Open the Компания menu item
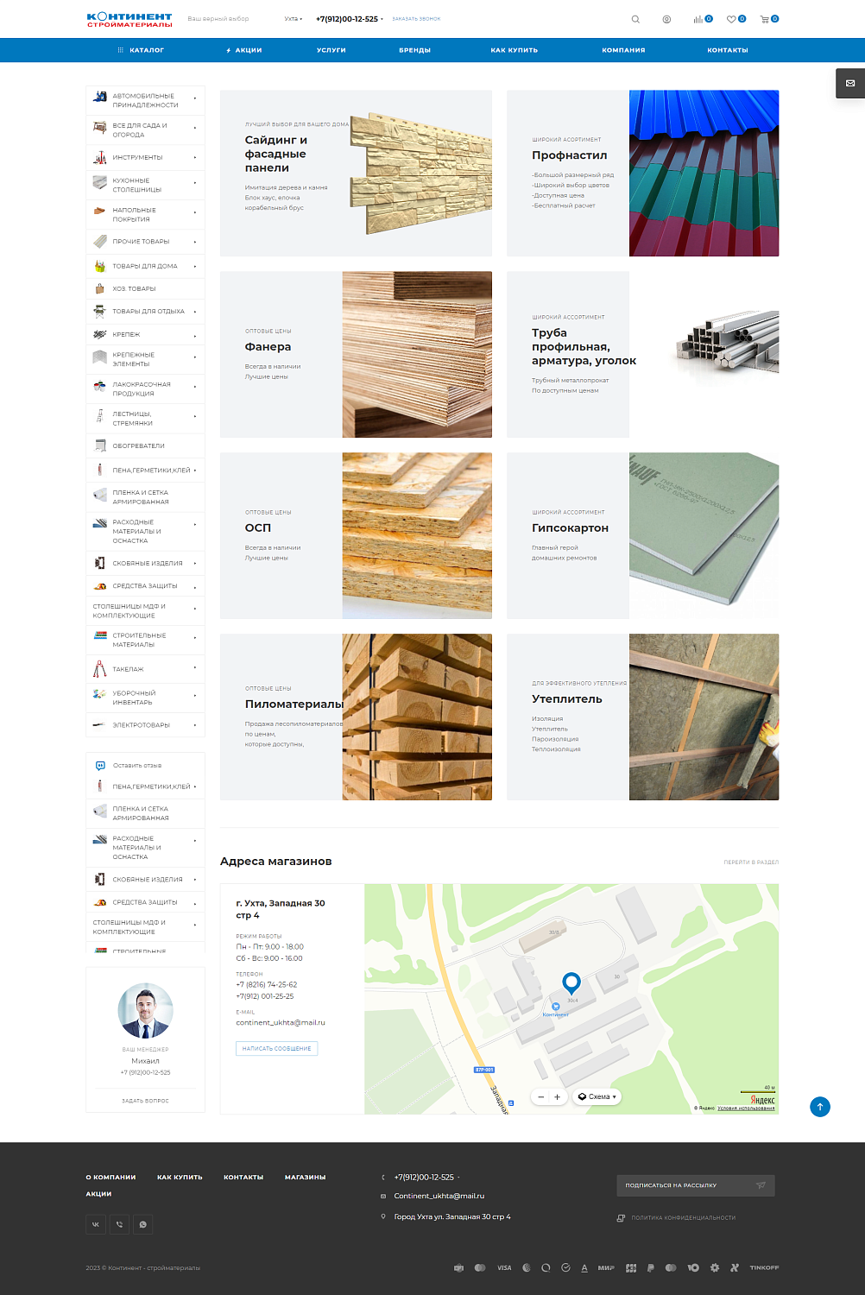The height and width of the screenshot is (1295, 865). coord(624,50)
